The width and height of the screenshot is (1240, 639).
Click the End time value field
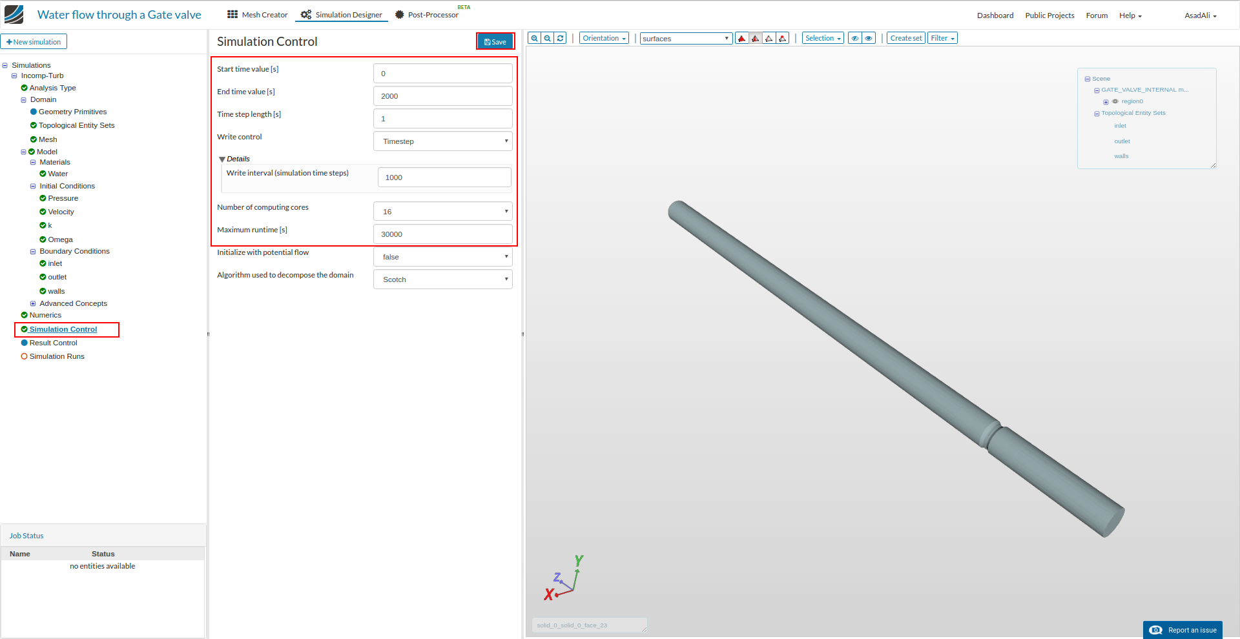443,96
